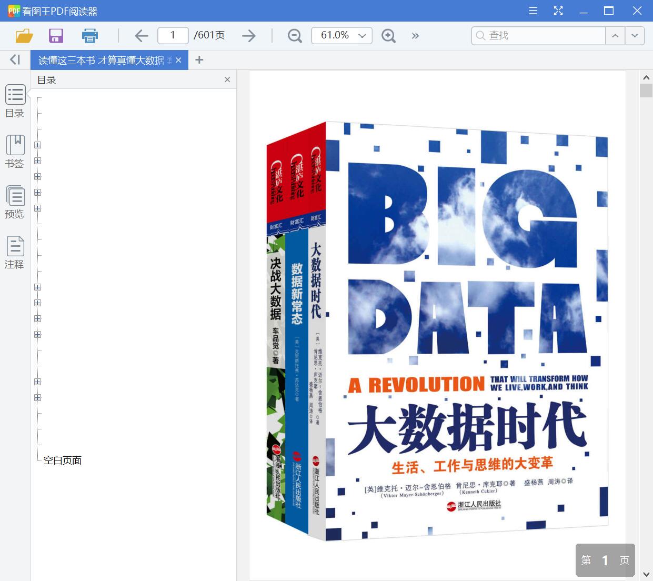The image size is (653, 581).
Task: Open the 书签 bookmarks sidebar panel
Action: tap(15, 152)
